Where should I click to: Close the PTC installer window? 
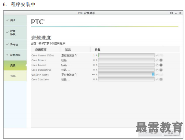[180, 13]
